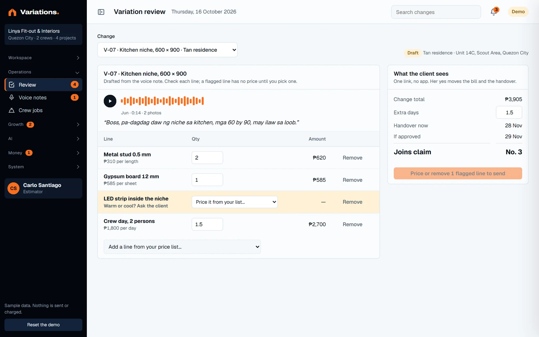Click the Review checkbox-pencil icon

12,85
